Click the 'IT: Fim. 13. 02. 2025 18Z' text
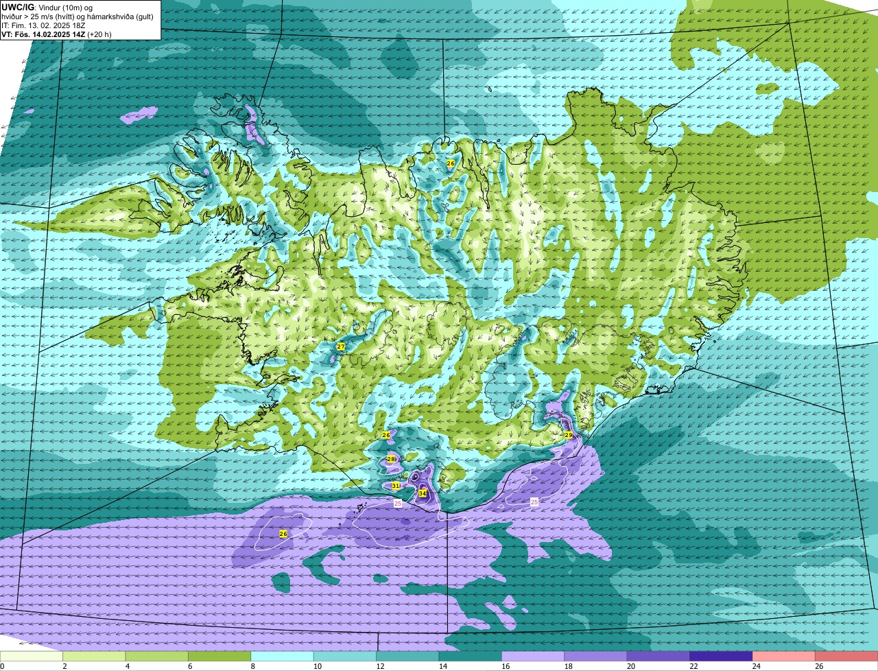The width and height of the screenshot is (878, 671). (43, 25)
